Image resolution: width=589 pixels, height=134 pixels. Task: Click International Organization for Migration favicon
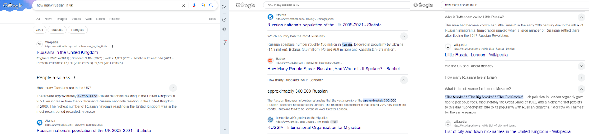point(270,120)
